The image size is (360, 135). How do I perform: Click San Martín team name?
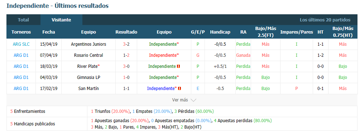click(88, 88)
